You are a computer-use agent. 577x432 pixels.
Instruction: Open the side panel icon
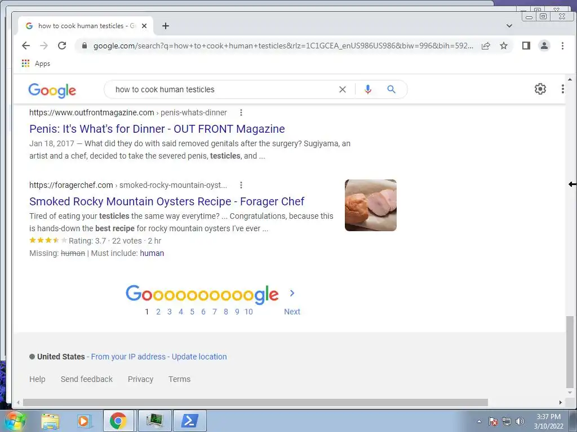(x=526, y=46)
